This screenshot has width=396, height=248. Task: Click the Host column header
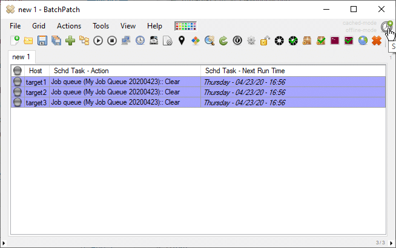point(37,71)
